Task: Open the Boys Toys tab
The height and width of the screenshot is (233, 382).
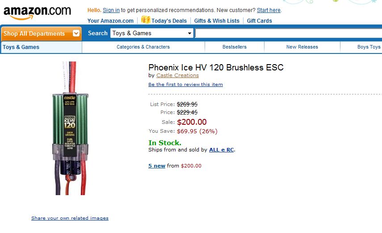Action: tap(369, 47)
